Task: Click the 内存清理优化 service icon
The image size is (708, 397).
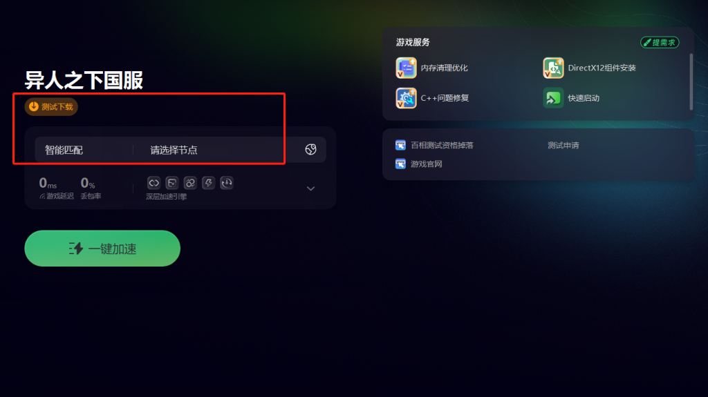Action: click(x=406, y=68)
